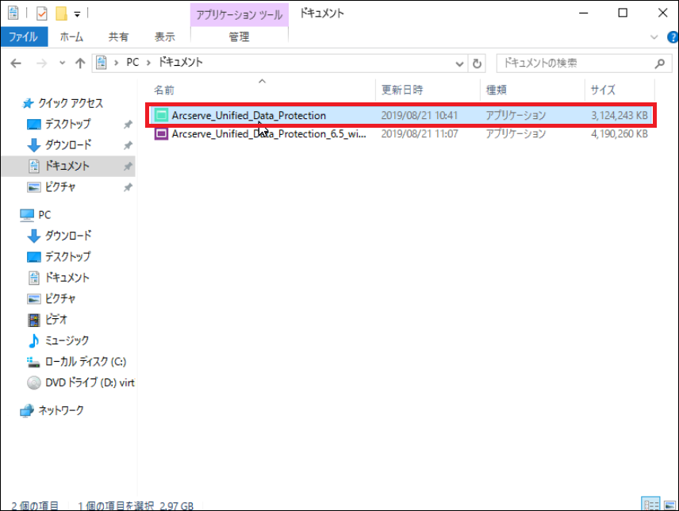Open the ビデオ folder
This screenshot has width=679, height=511.
click(x=56, y=320)
